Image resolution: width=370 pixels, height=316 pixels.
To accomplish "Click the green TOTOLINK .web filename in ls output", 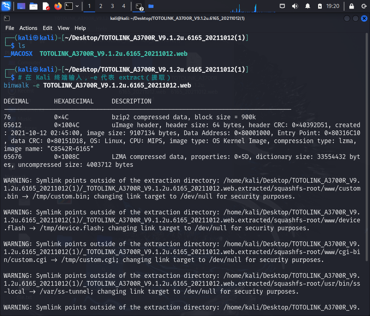I will pyautogui.click(x=113, y=54).
